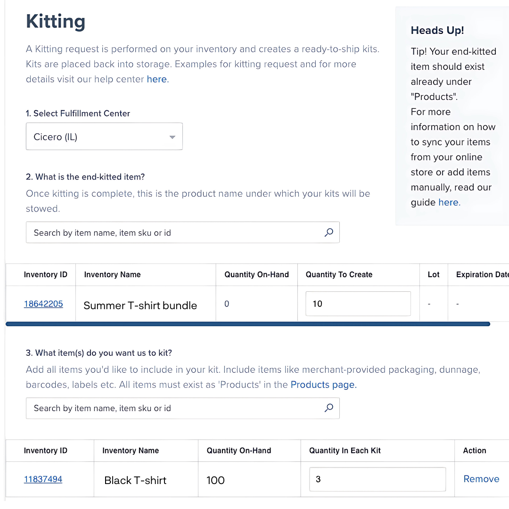Click the end-kitted item search magnifier icon
Screen dimensions: 509x509
329,232
